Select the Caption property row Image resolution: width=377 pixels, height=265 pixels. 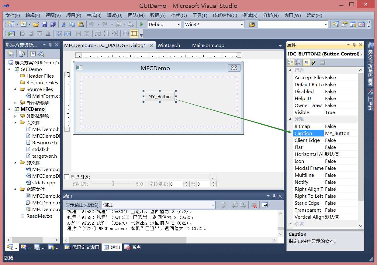tap(325, 133)
